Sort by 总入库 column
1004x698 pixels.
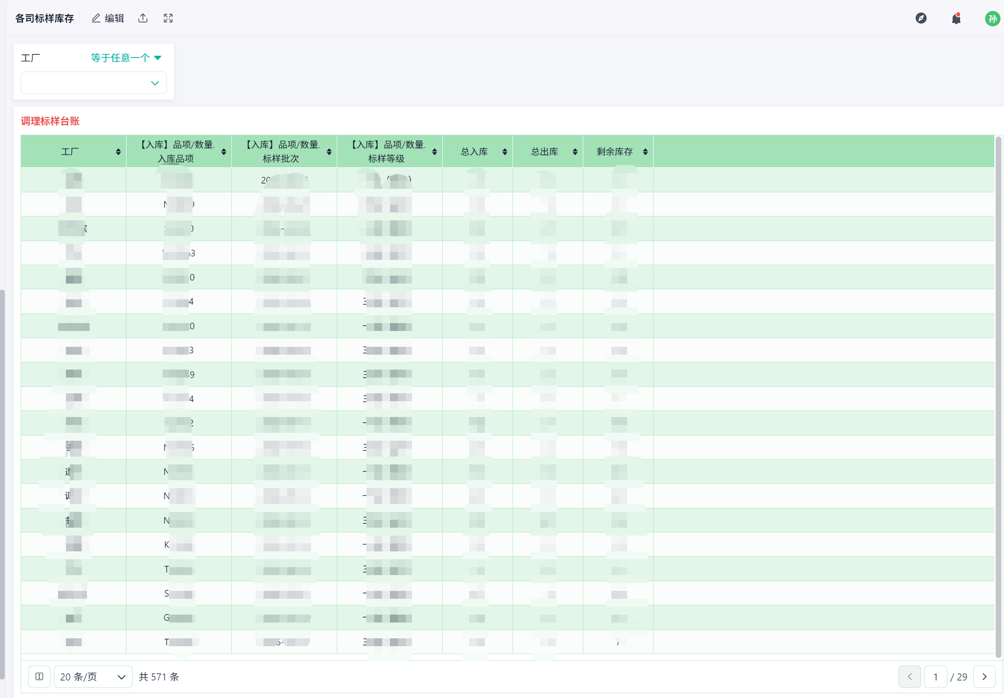505,152
